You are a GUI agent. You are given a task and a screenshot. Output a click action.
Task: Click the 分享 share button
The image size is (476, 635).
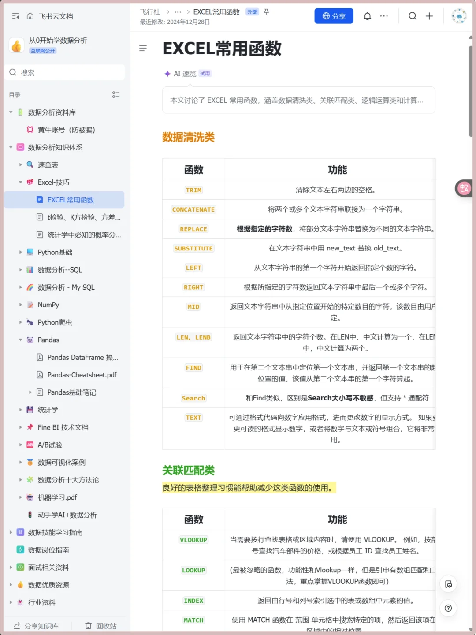(334, 16)
